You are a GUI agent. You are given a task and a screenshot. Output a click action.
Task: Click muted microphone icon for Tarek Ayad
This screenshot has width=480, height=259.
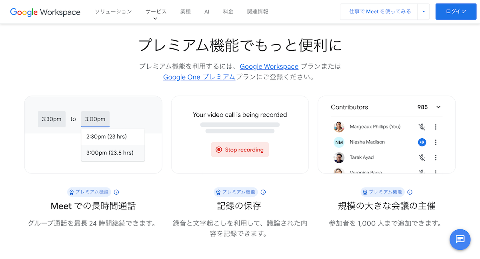point(422,157)
